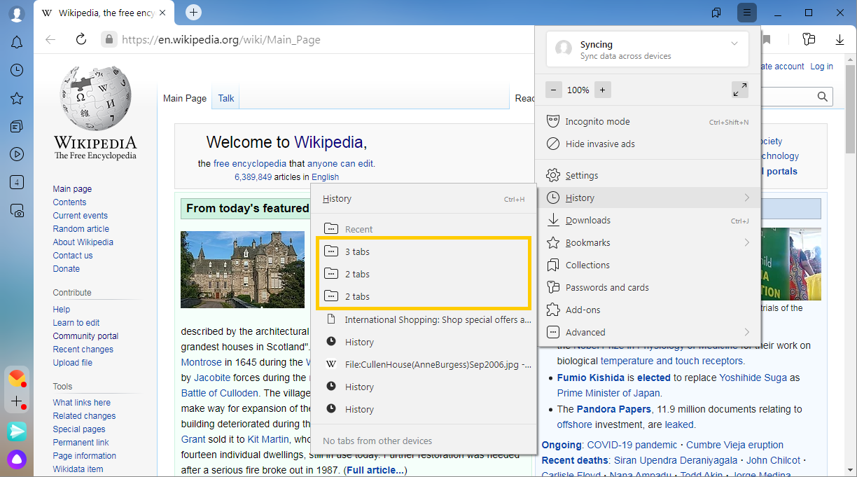Open Current events link
This screenshot has height=477, width=857.
tap(81, 216)
